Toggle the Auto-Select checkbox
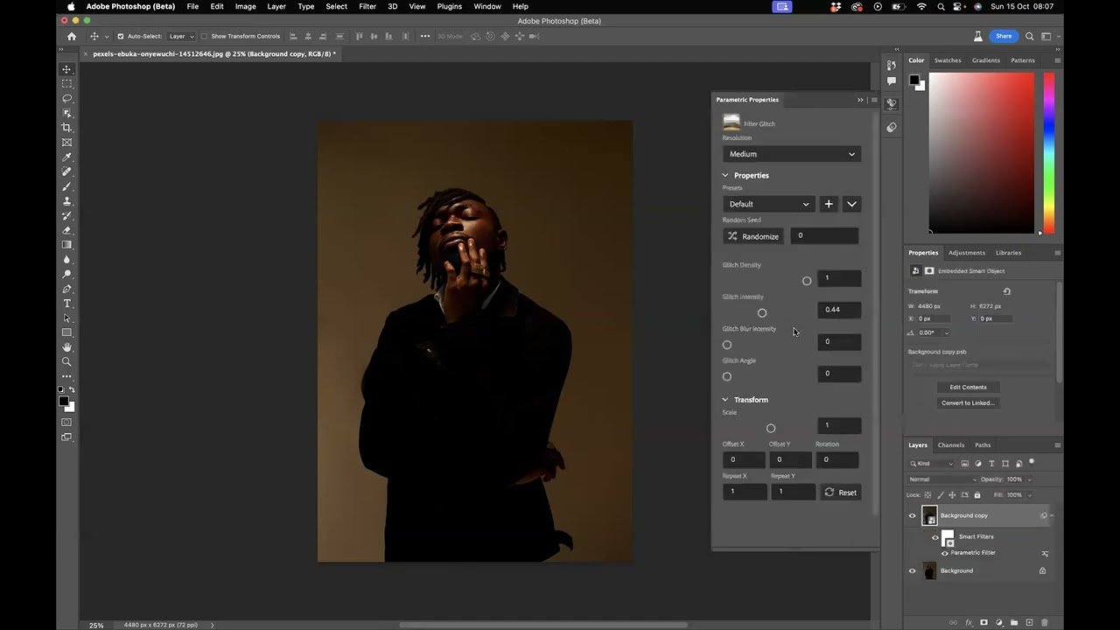The height and width of the screenshot is (630, 1120). pos(121,36)
